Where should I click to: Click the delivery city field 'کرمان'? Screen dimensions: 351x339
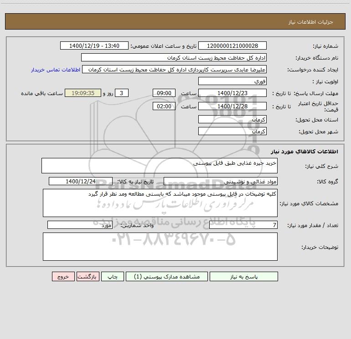click(232, 131)
